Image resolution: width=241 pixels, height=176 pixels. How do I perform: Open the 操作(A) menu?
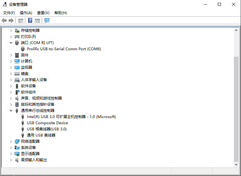pos(26,13)
